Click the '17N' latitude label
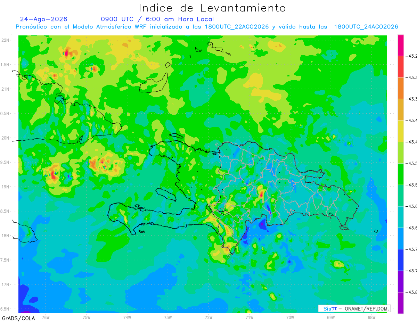The image size is (417, 322). tap(6, 284)
